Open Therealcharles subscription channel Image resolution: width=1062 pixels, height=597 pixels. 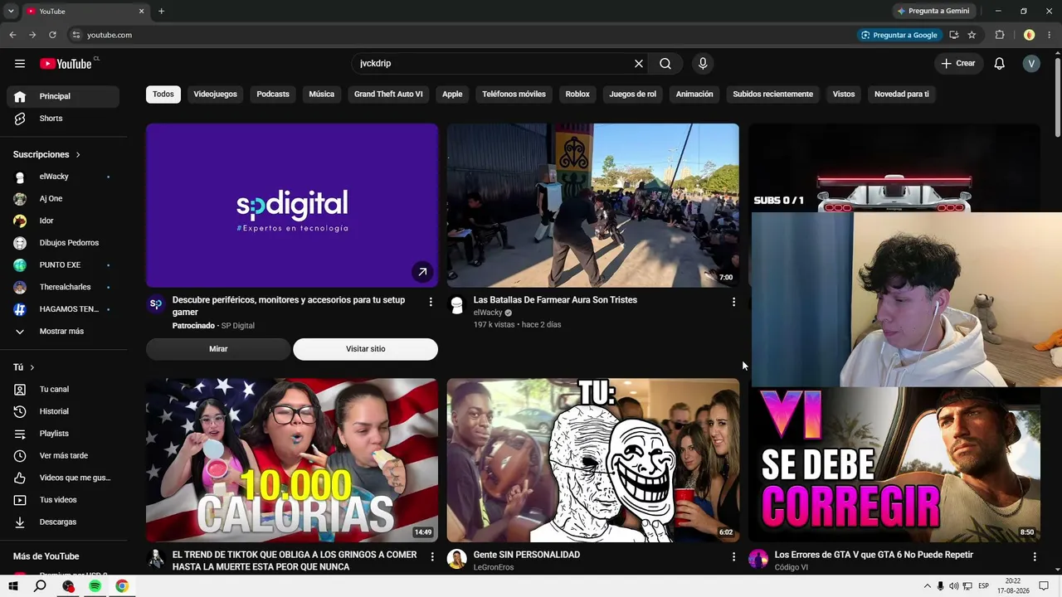[63, 287]
